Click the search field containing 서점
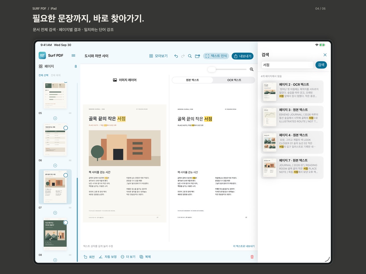The height and width of the screenshot is (274, 366). pyautogui.click(x=287, y=65)
